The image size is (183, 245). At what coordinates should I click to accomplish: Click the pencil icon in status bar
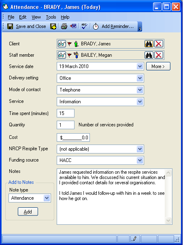coord(134,239)
